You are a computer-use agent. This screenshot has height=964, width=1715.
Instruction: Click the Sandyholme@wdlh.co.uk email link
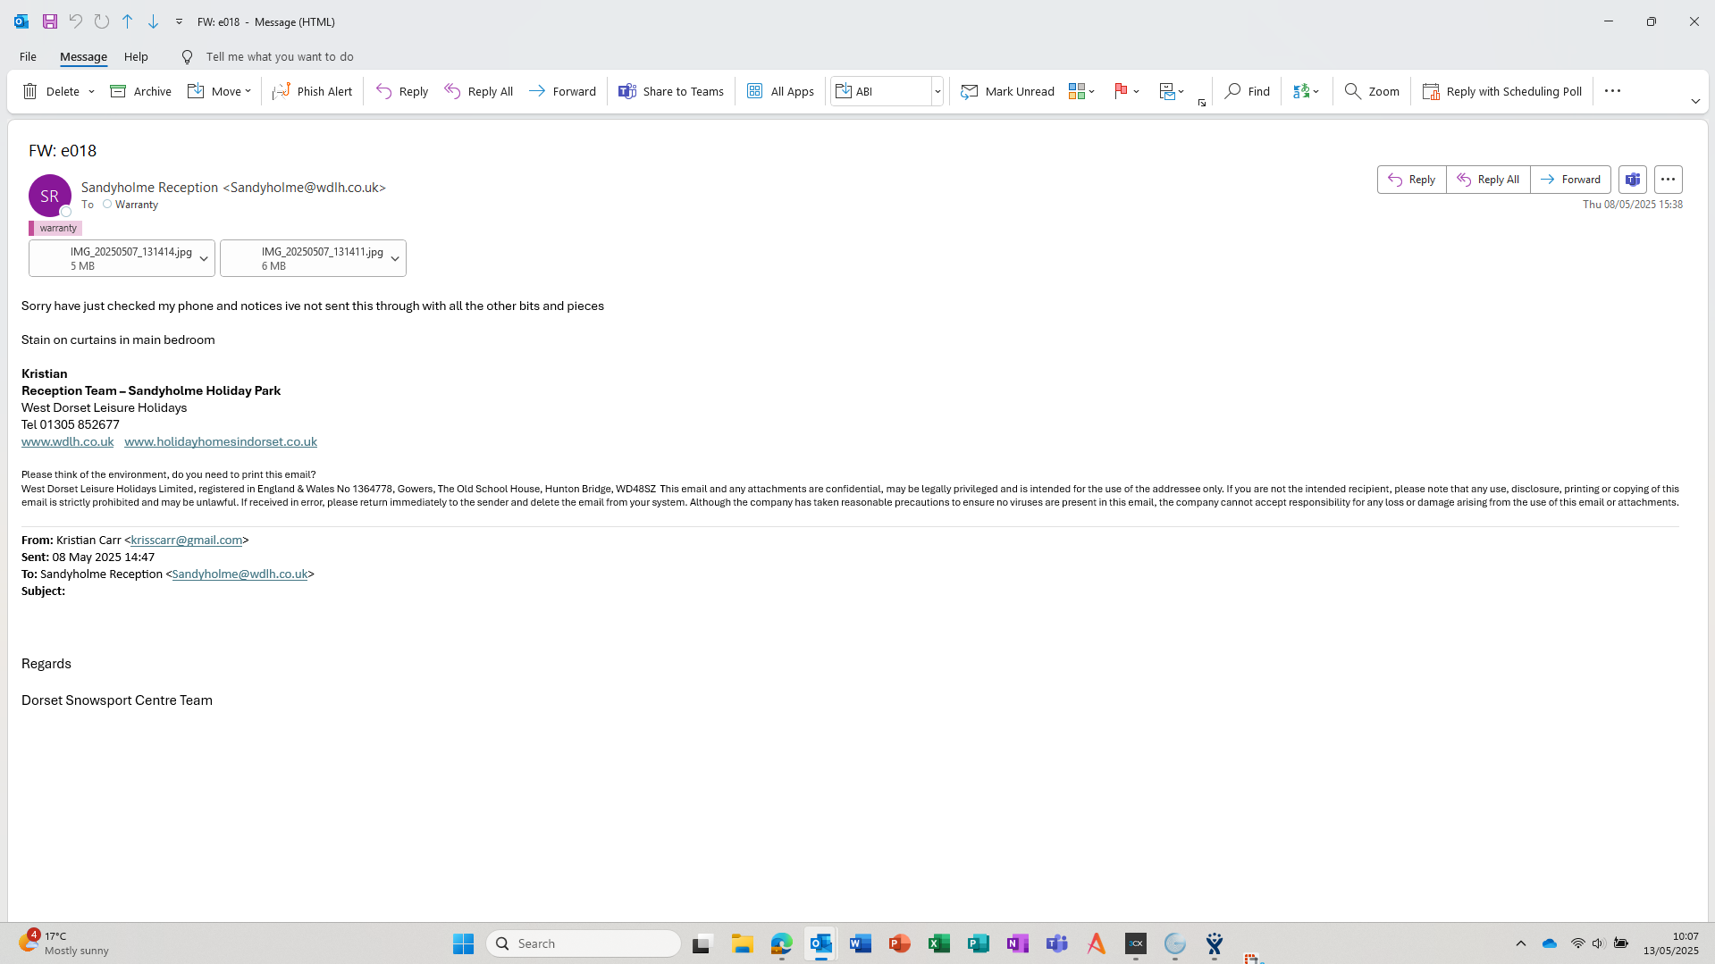point(240,574)
